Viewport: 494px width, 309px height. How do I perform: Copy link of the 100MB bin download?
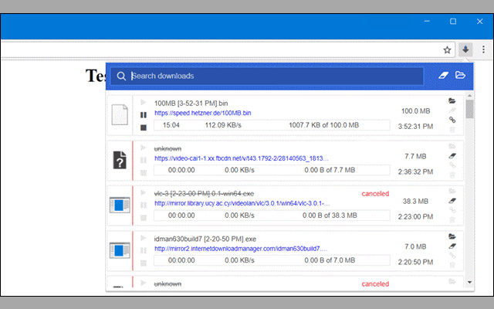pos(452,121)
